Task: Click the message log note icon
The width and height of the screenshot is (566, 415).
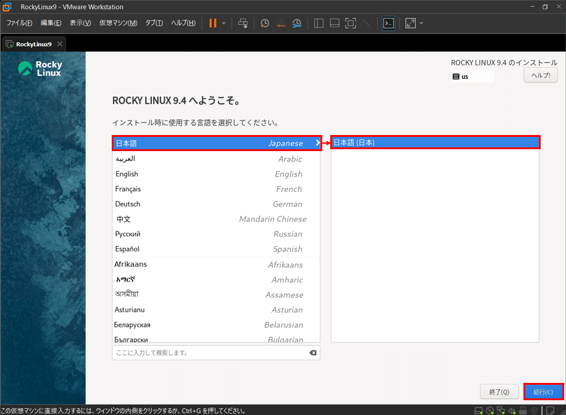Action: point(550,410)
